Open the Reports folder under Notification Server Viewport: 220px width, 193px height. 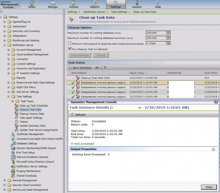click(x=21, y=78)
